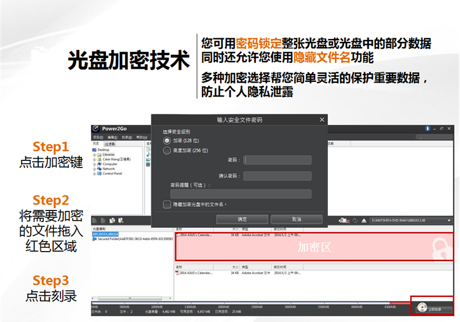The height and width of the screenshot is (322, 460).
Task: Click the Burn Now disc button
Action: [431, 309]
